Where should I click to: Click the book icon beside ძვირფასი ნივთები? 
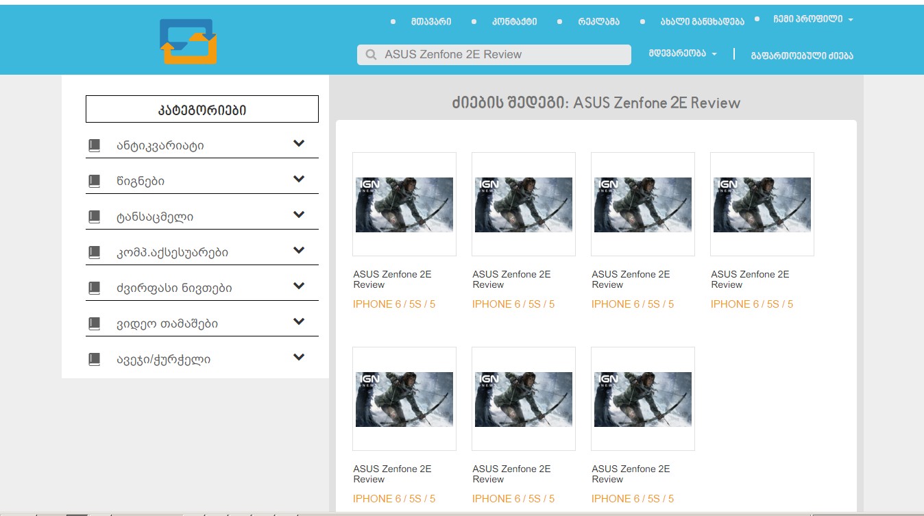95,288
